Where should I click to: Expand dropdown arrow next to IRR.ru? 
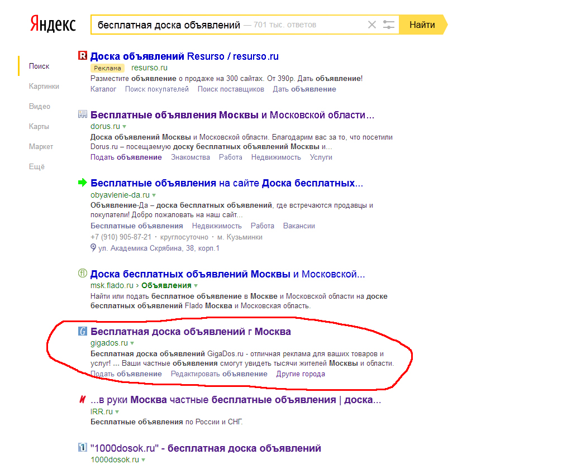(x=117, y=412)
